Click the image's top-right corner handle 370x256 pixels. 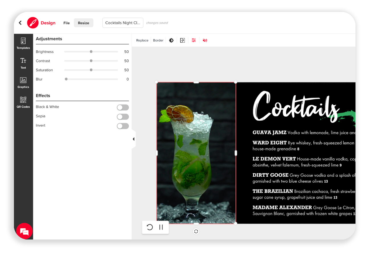coord(236,82)
